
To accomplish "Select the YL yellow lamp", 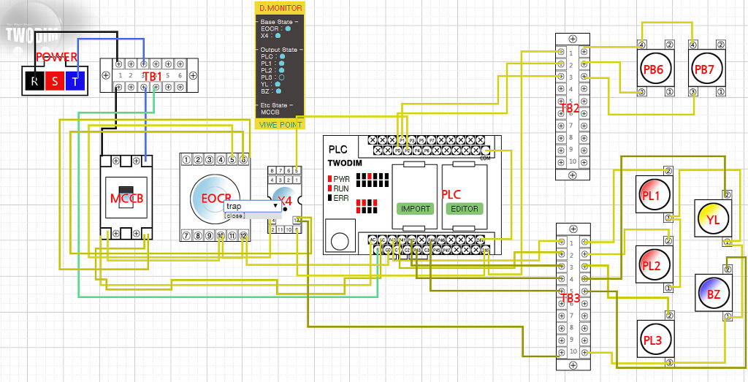I will pos(713,218).
